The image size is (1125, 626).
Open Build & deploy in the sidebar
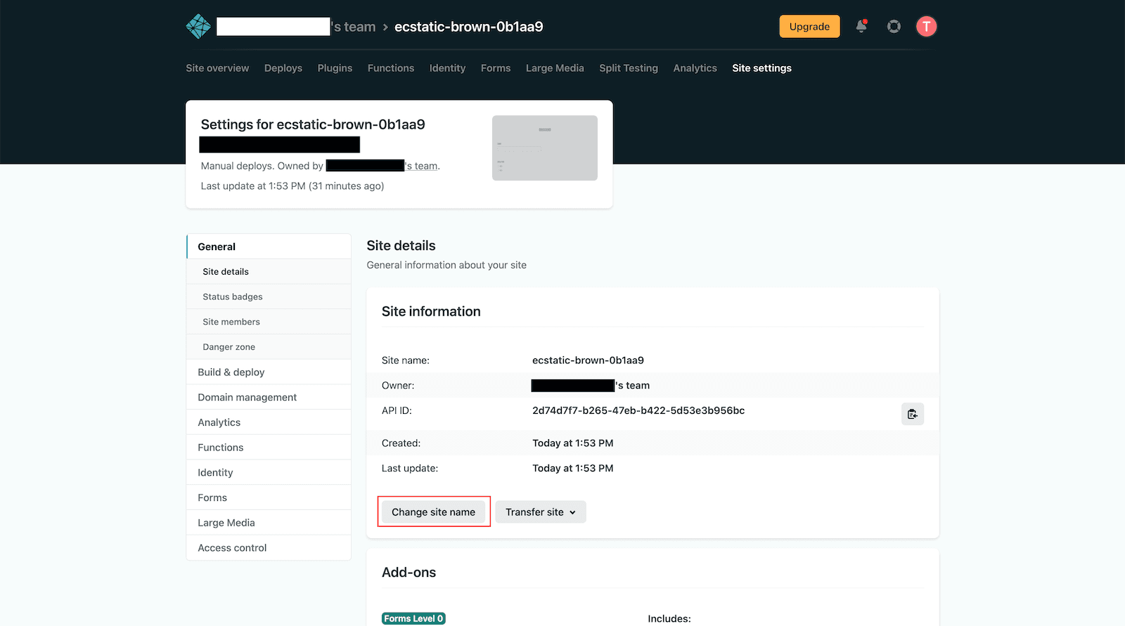(x=269, y=372)
